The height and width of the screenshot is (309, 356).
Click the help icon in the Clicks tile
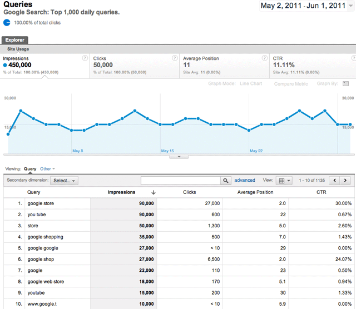173,58
